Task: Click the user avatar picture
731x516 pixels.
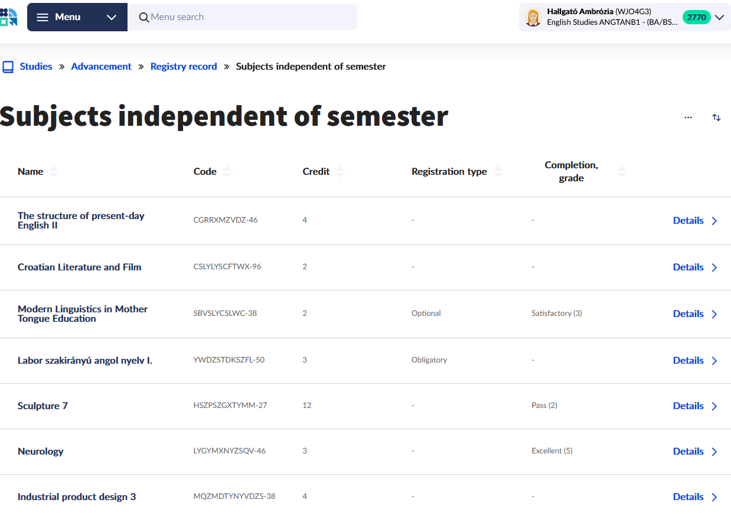Action: tap(533, 18)
